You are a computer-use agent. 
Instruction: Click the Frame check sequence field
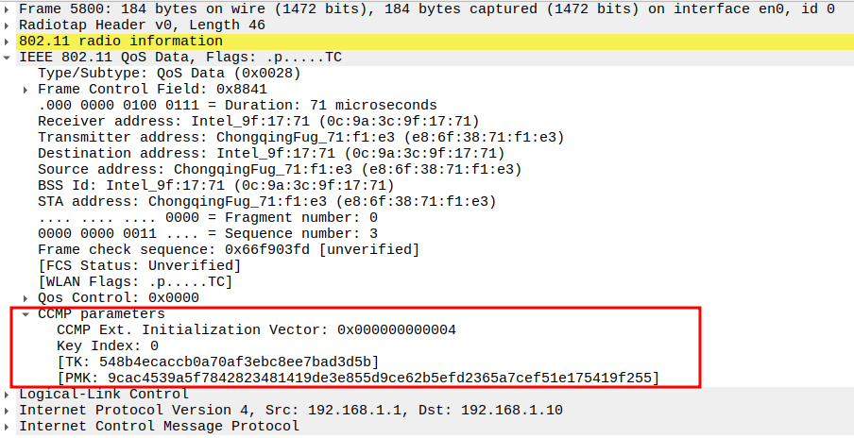(228, 249)
